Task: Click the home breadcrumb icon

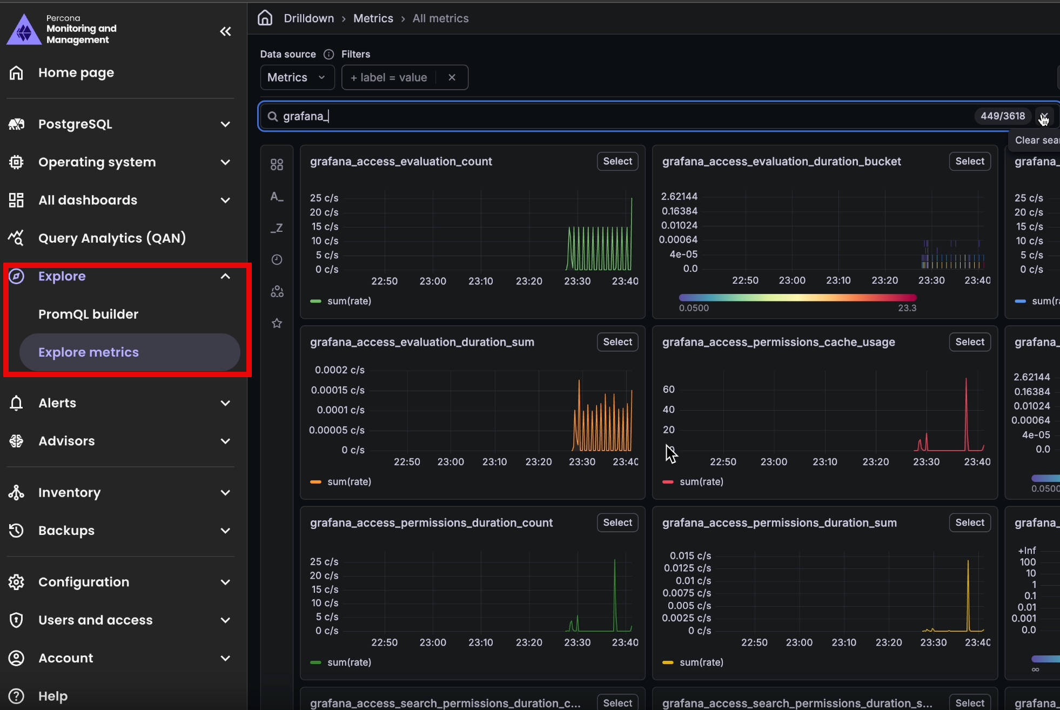Action: [265, 18]
